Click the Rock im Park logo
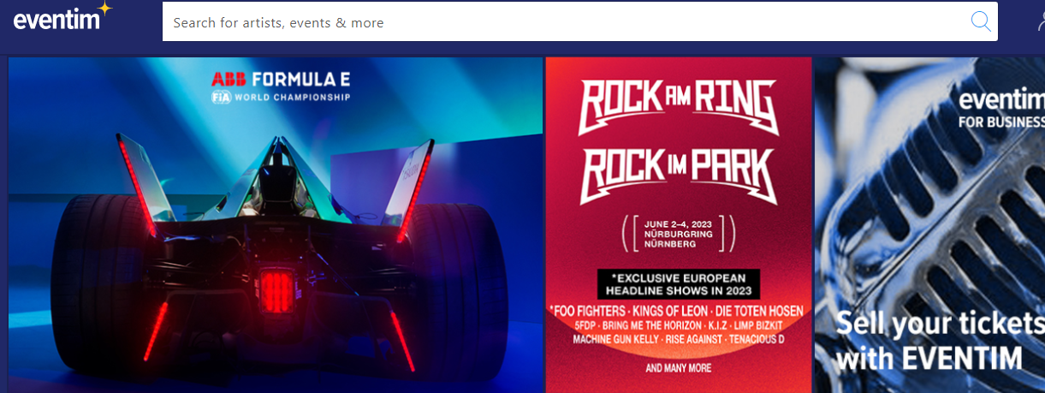This screenshot has height=393, width=1045. (678, 175)
